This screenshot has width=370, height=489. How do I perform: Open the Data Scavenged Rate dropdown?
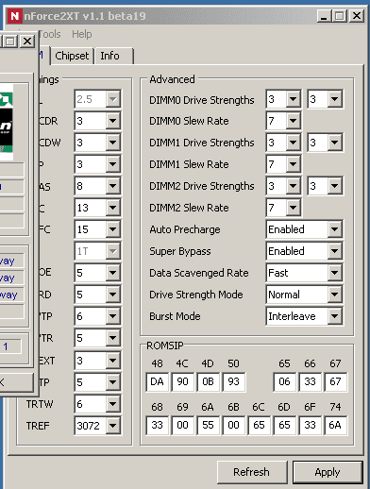pos(304,273)
